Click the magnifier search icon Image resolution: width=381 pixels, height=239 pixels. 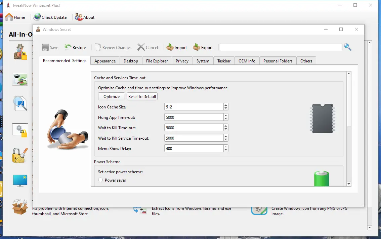tap(348, 47)
